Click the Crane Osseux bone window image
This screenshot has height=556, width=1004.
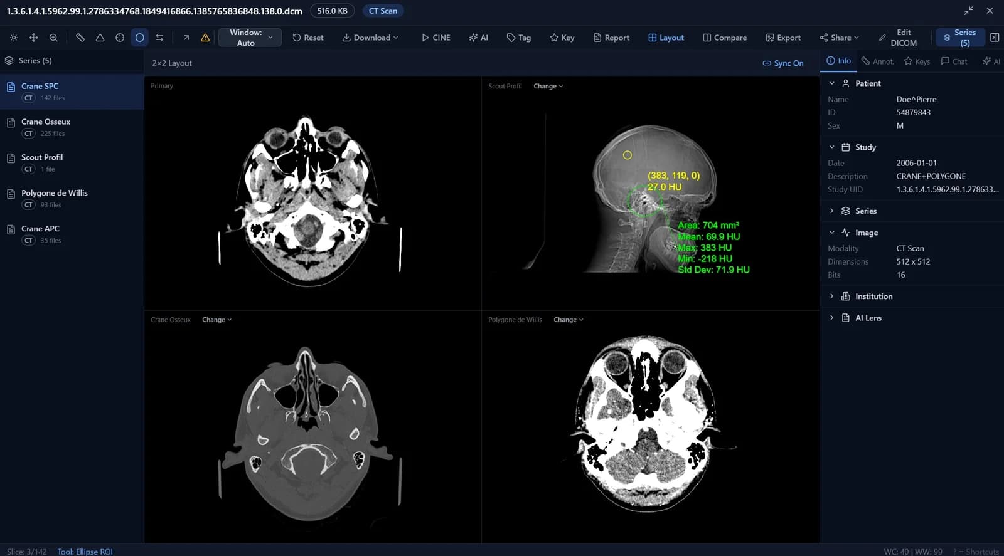(x=307, y=434)
